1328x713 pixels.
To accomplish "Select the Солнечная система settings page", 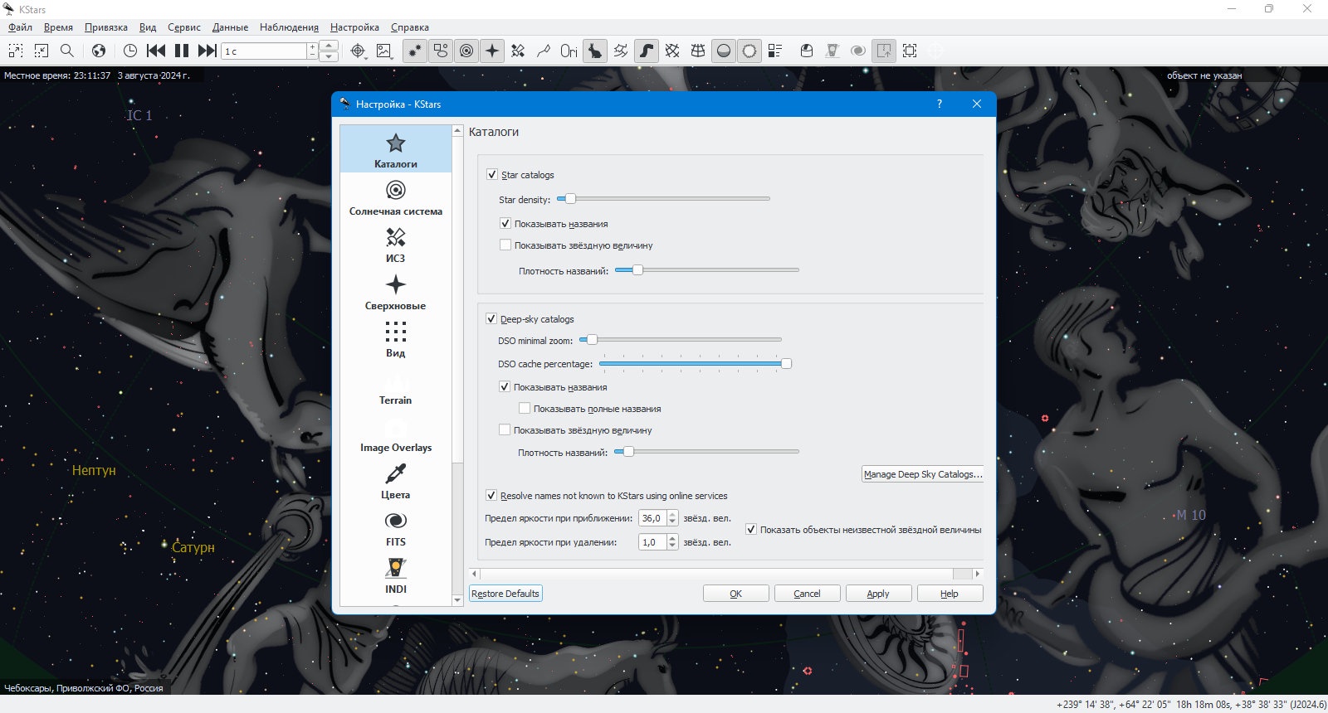I will pyautogui.click(x=396, y=198).
